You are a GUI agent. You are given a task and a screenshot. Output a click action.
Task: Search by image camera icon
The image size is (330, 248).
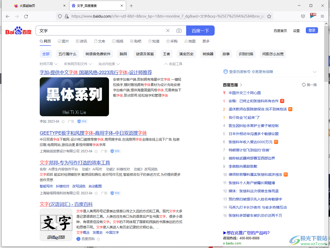pos(179,31)
